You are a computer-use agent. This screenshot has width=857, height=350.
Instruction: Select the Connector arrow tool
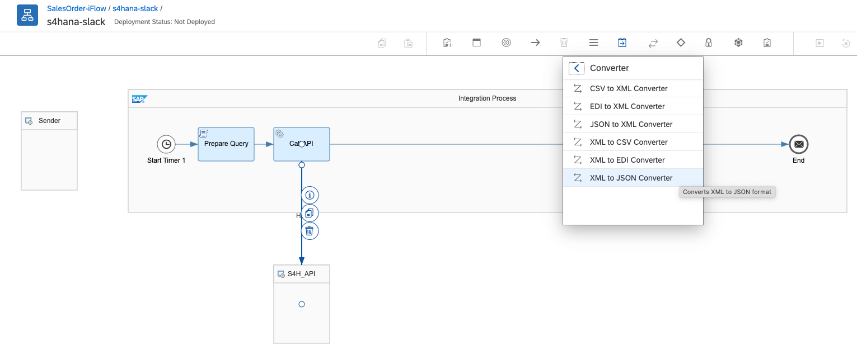tap(535, 42)
